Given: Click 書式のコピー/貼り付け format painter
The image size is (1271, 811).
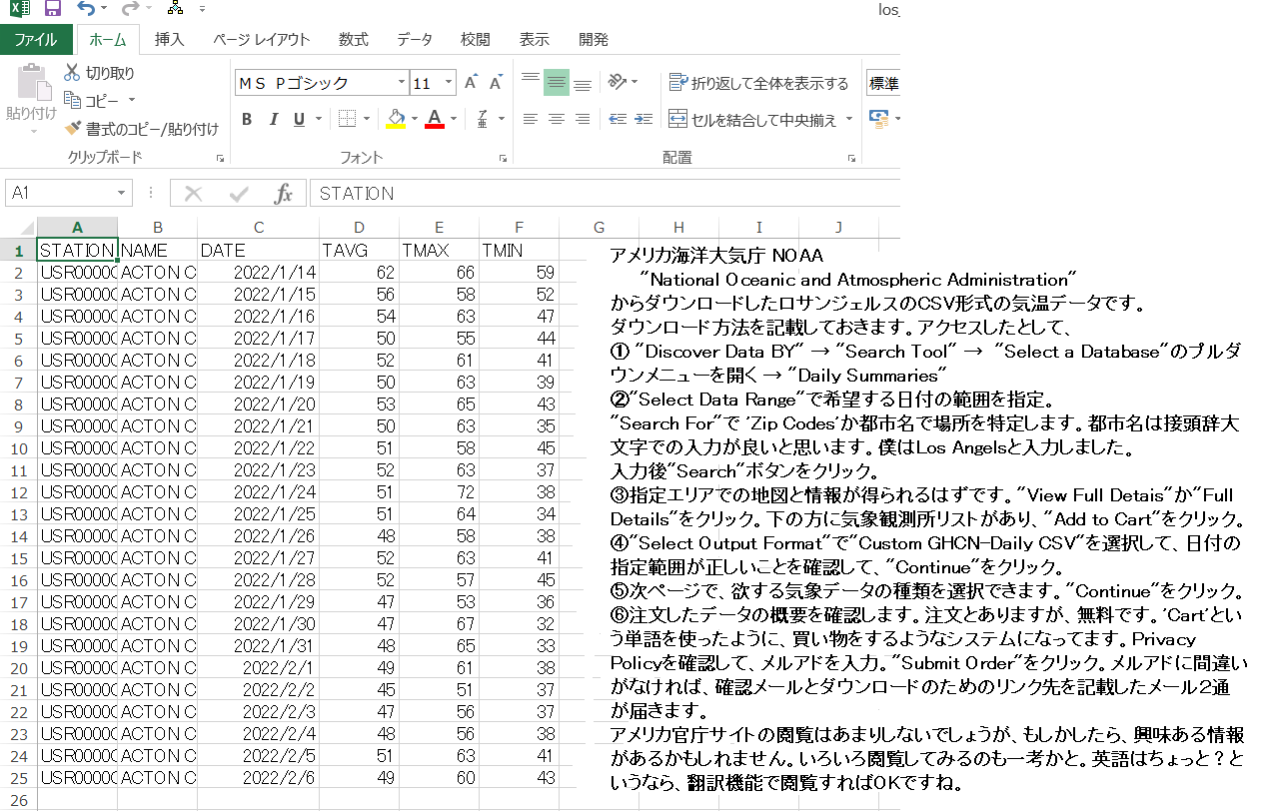Looking at the screenshot, I should click(141, 129).
